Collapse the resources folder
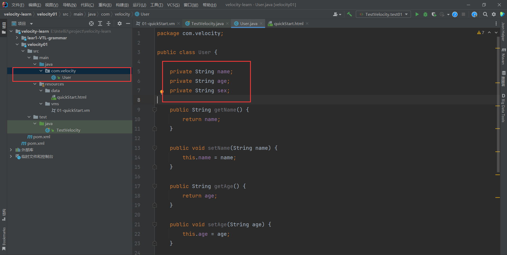The image size is (507, 255). point(35,84)
